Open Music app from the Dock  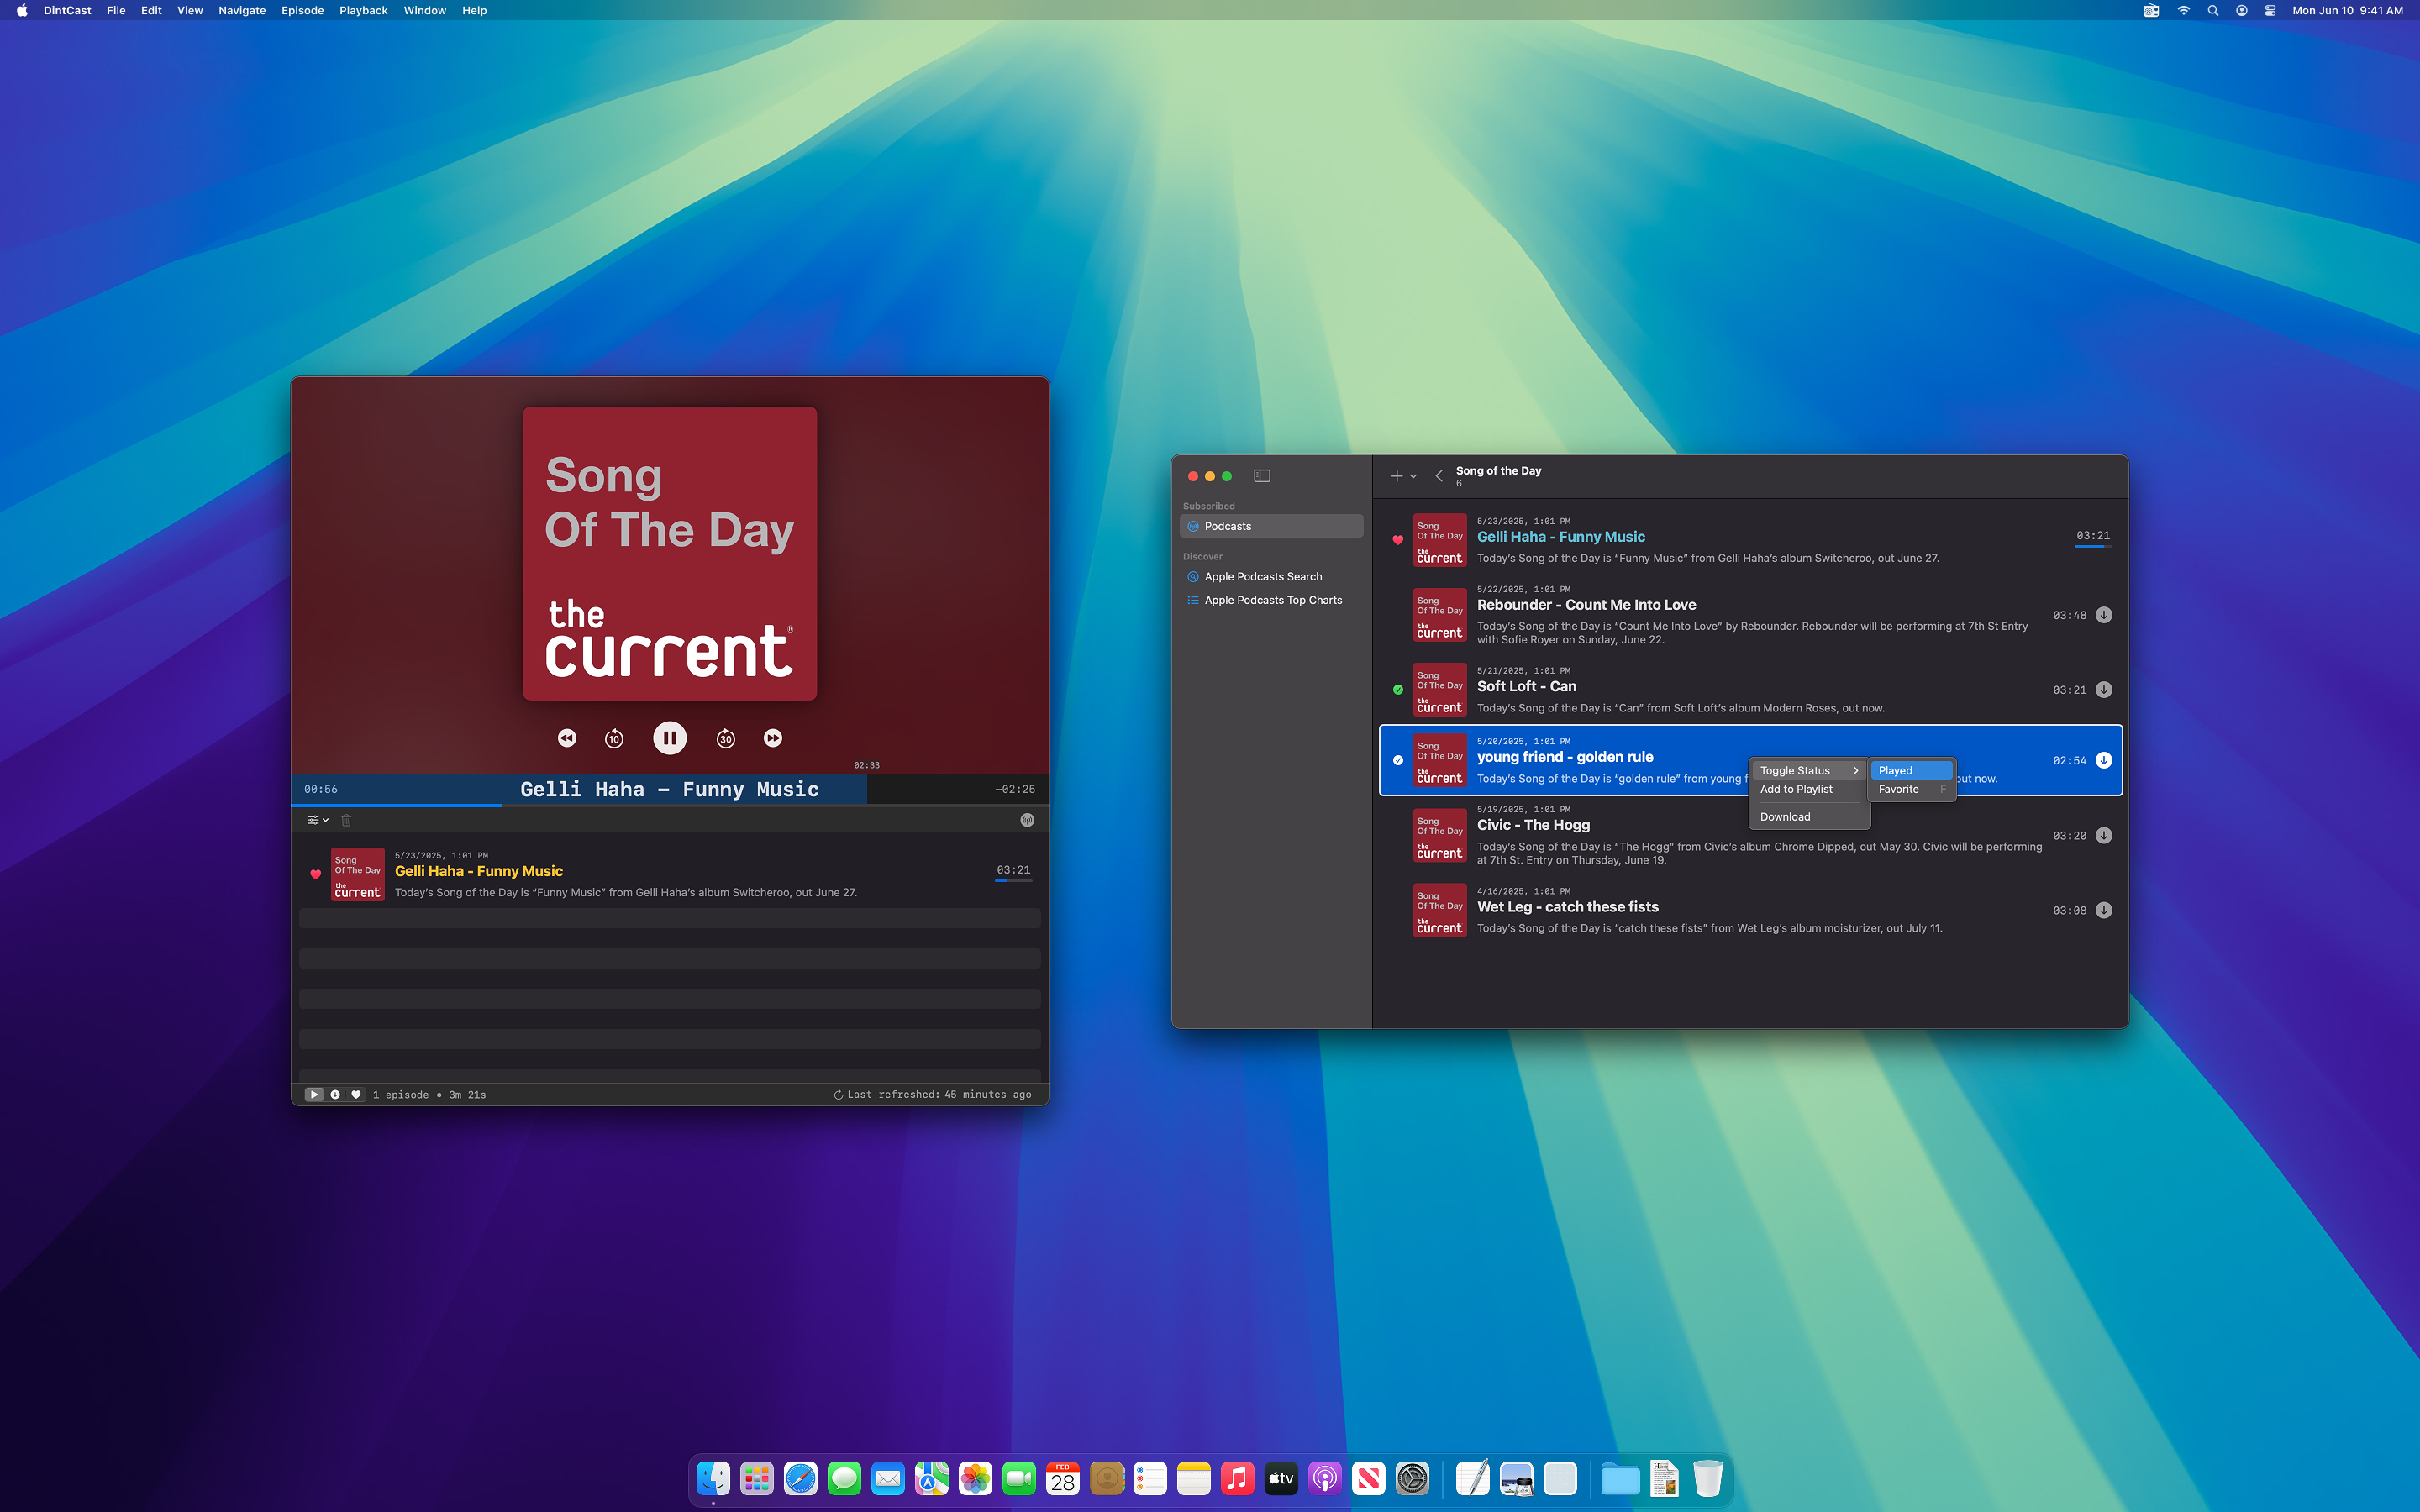pos(1237,1478)
